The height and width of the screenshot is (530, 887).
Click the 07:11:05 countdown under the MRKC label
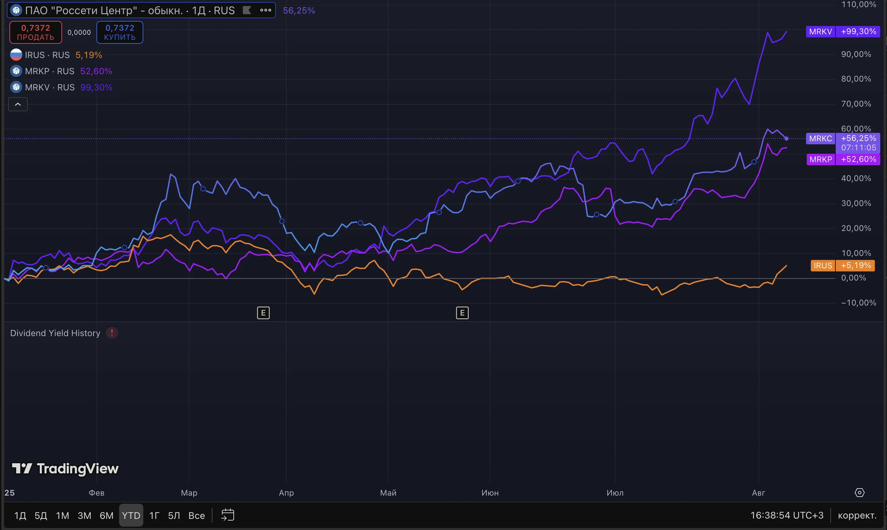point(858,148)
